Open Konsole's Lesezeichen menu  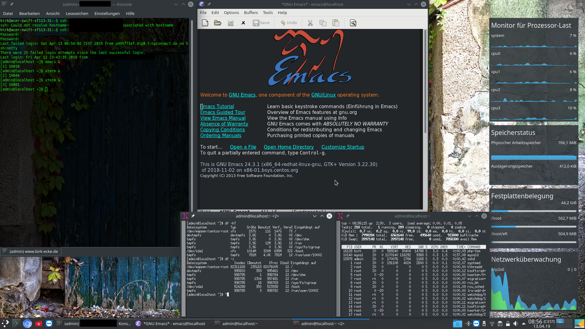77,13
